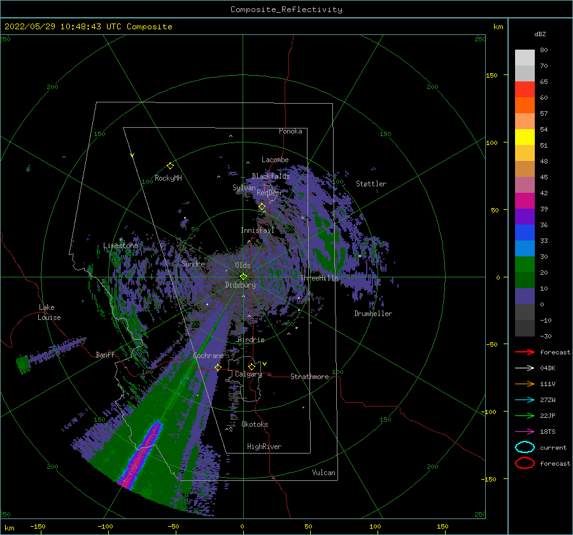Click the Stettler map label

point(371,184)
